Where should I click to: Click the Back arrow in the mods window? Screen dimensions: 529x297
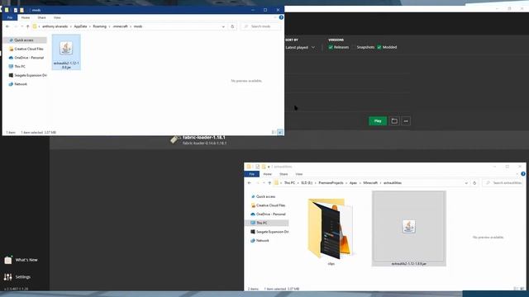7,26
